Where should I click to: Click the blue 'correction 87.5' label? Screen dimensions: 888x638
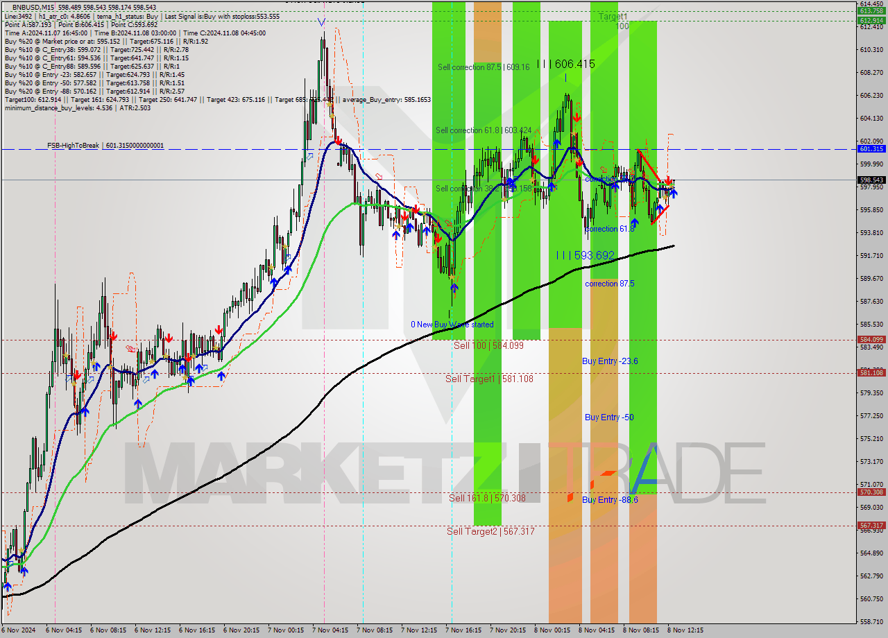coord(610,284)
